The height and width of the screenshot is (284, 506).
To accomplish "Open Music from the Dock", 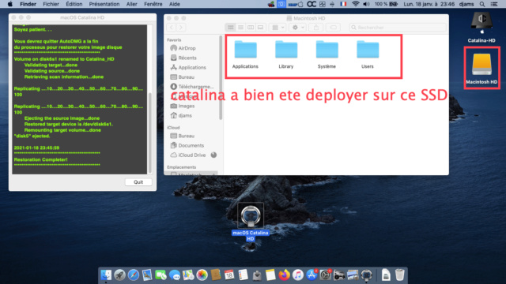I will (x=298, y=275).
